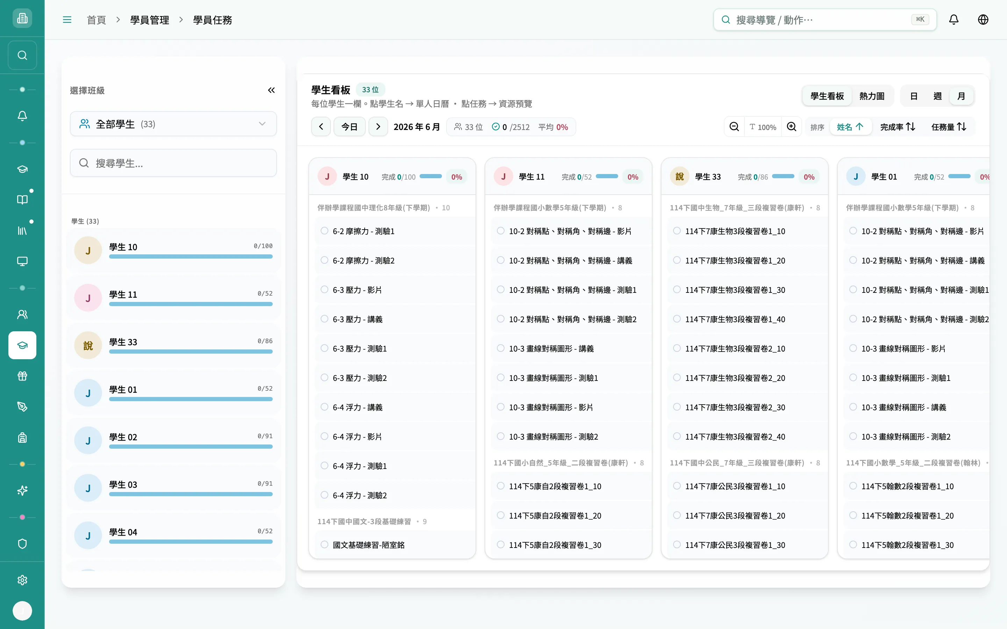Open the sidebar settings gear icon
This screenshot has width=1007, height=629.
pyautogui.click(x=22, y=580)
